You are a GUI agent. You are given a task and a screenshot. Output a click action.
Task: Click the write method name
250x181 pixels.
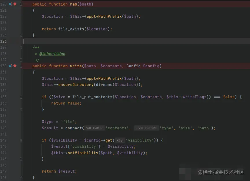[76, 66]
